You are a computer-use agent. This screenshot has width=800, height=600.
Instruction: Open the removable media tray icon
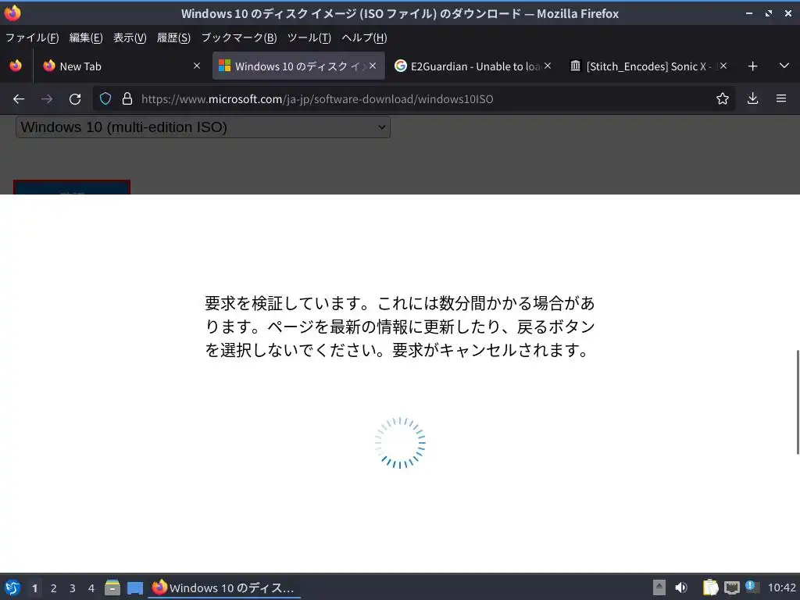tap(659, 587)
